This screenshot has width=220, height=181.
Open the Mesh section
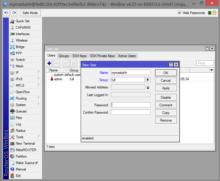(x=26, y=66)
